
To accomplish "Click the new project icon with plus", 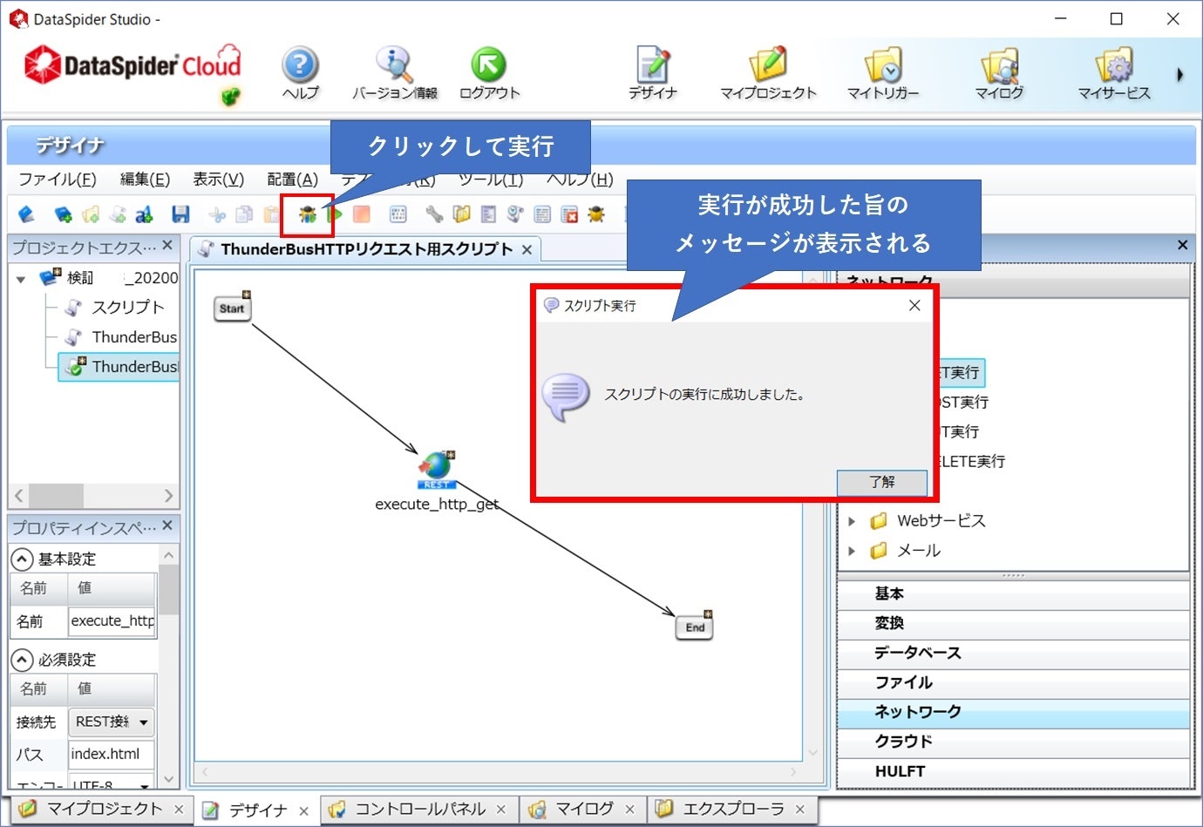I will click(x=64, y=214).
